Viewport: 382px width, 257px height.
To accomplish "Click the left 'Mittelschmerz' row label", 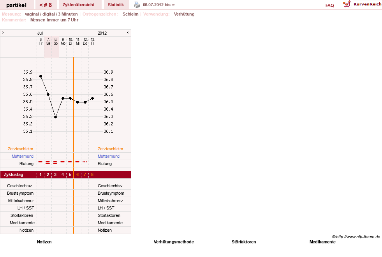I will pyautogui.click(x=21, y=201).
